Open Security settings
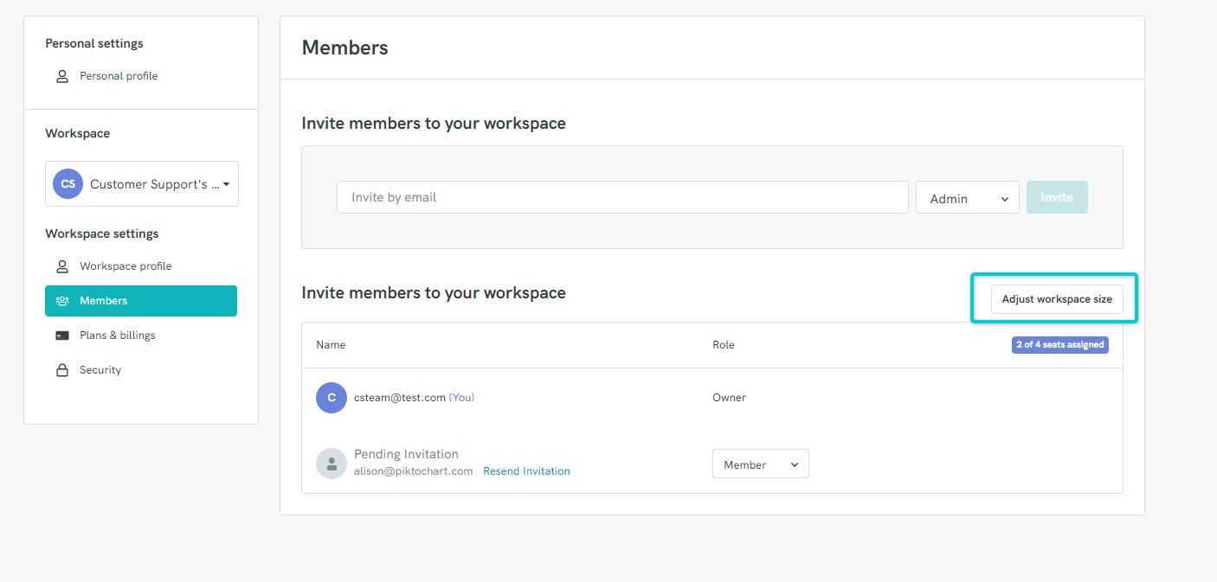The image size is (1217, 582). point(100,370)
